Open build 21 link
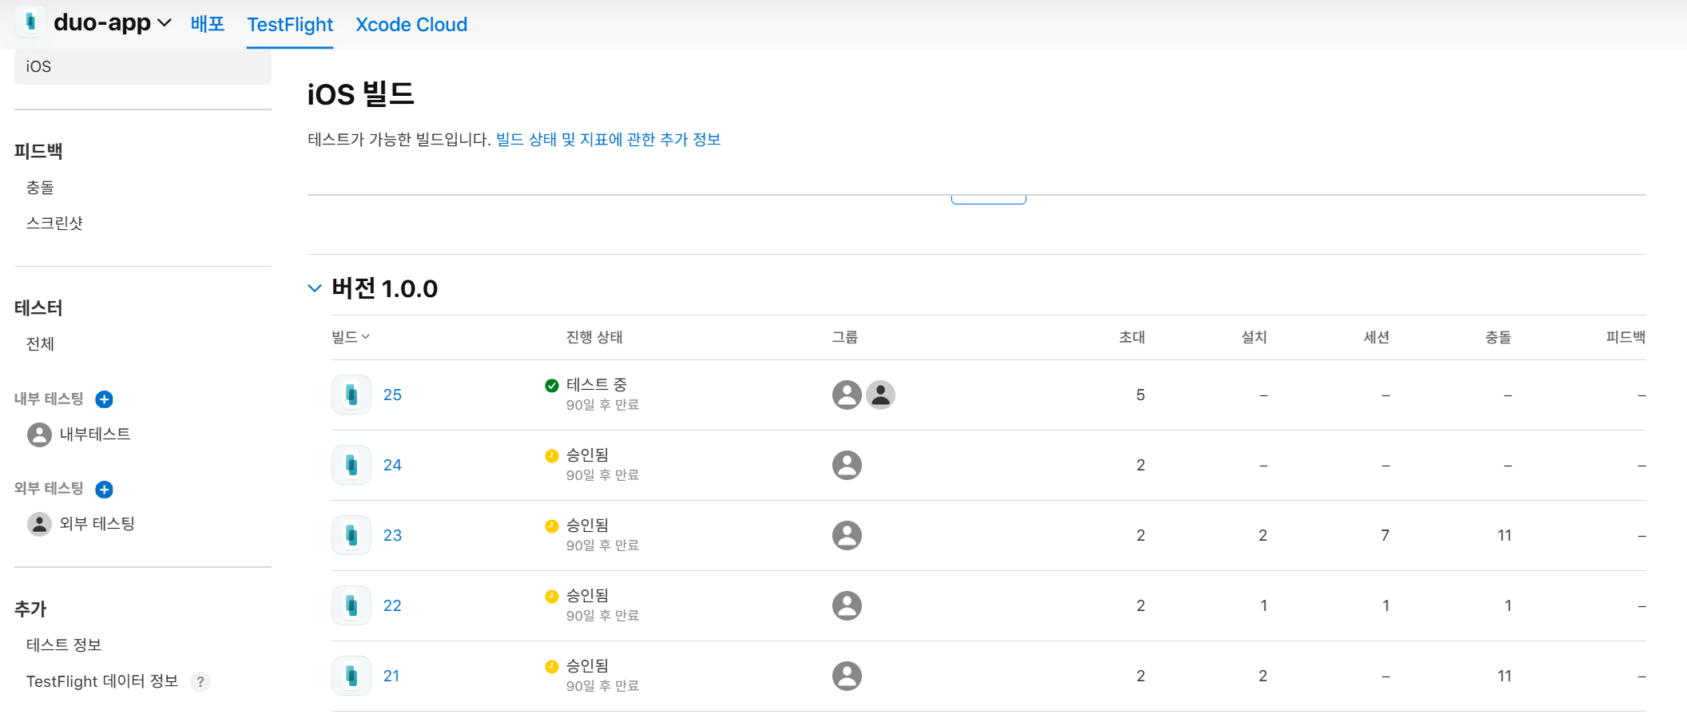 pyautogui.click(x=391, y=676)
